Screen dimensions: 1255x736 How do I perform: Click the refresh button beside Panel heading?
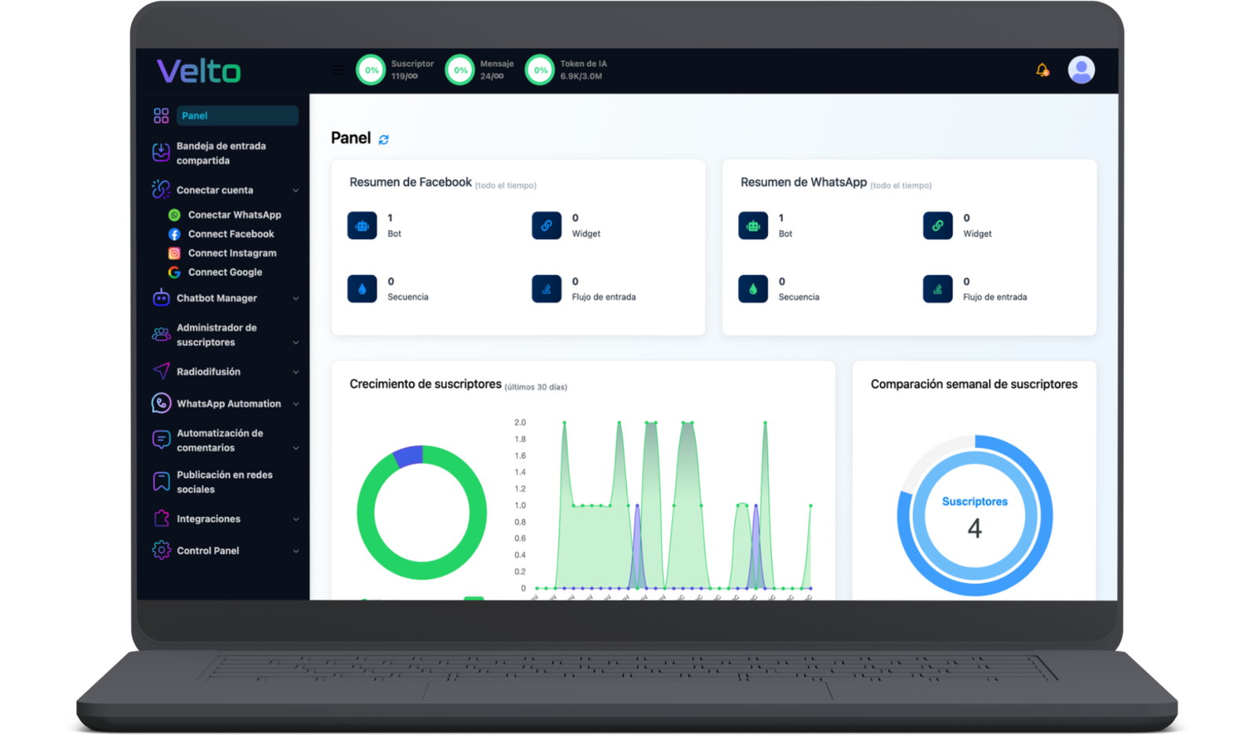[383, 140]
